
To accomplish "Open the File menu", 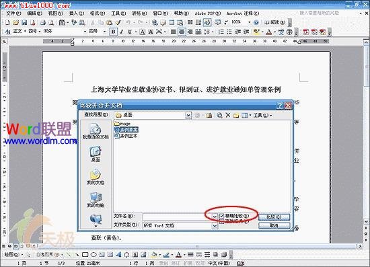I will coord(13,13).
